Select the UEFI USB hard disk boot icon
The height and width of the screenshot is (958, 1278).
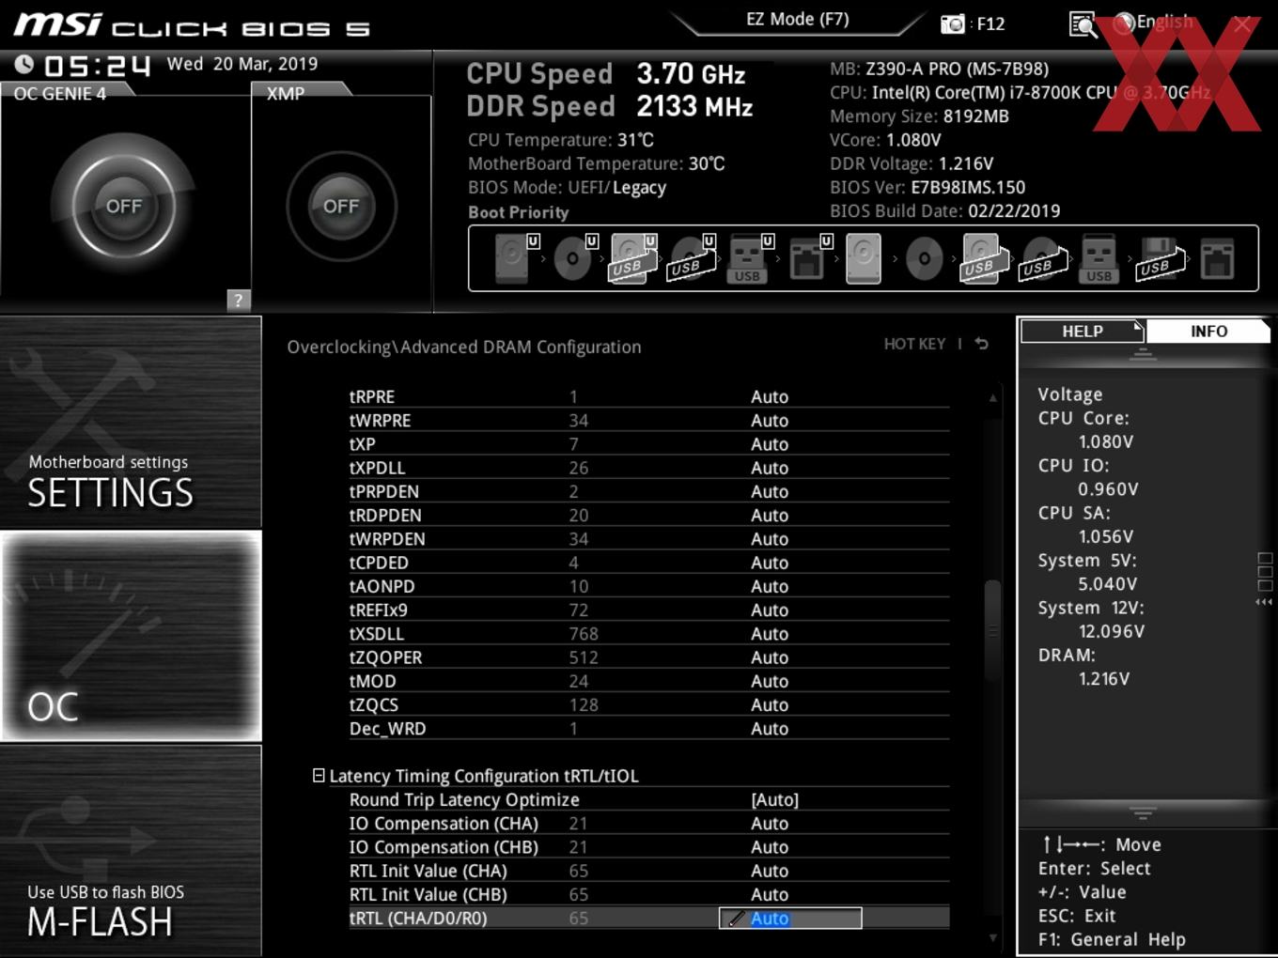(633, 258)
